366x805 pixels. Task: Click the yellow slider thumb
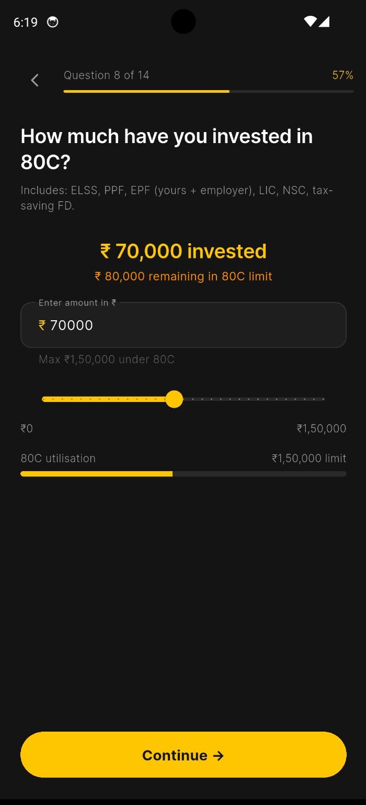click(174, 399)
